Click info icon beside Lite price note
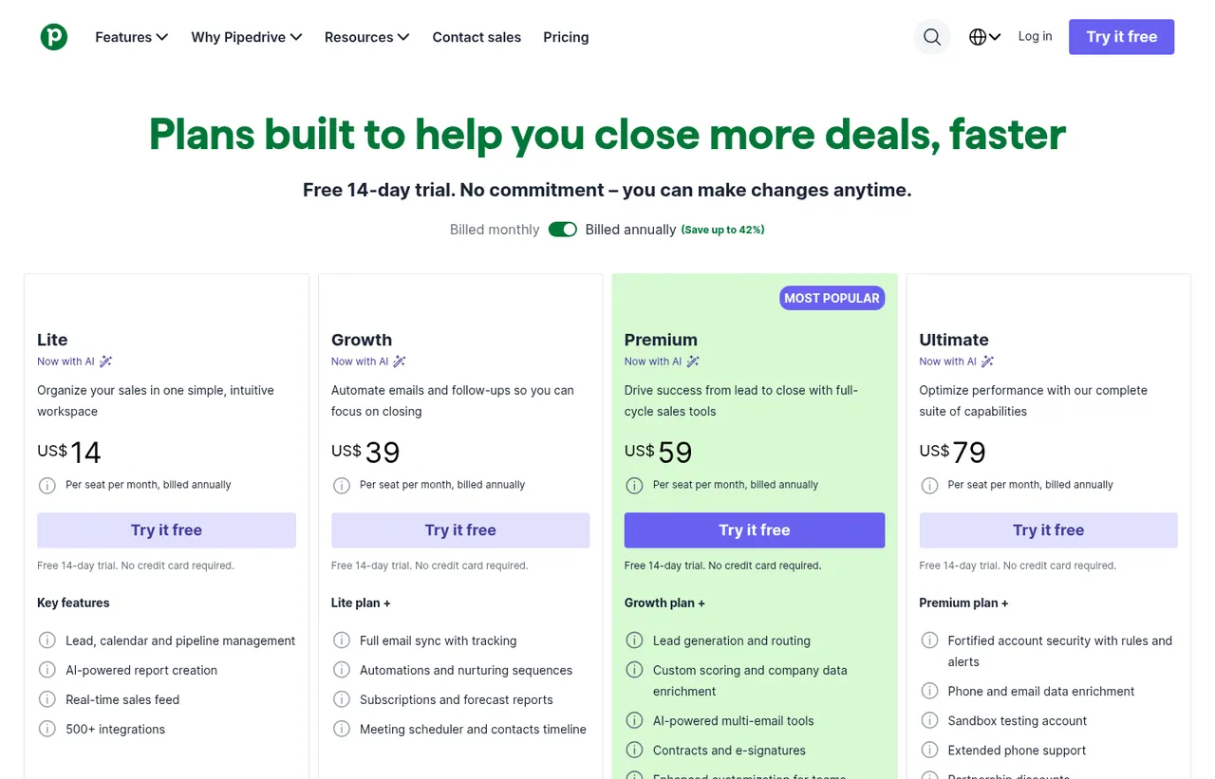 click(47, 485)
